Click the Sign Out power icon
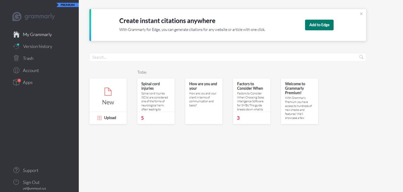 click(x=16, y=182)
